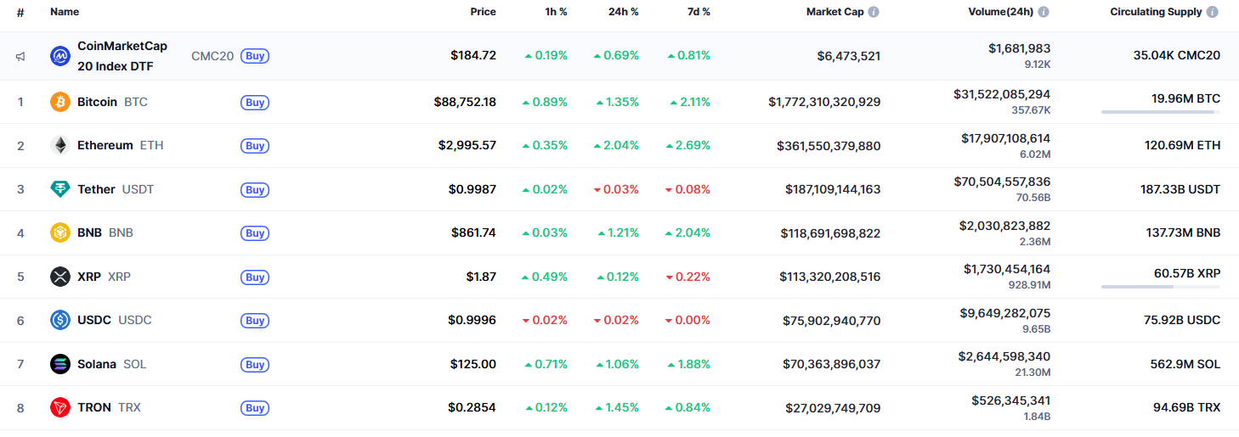
Task: Click the Ethereum diamond logo icon
Action: [60, 145]
